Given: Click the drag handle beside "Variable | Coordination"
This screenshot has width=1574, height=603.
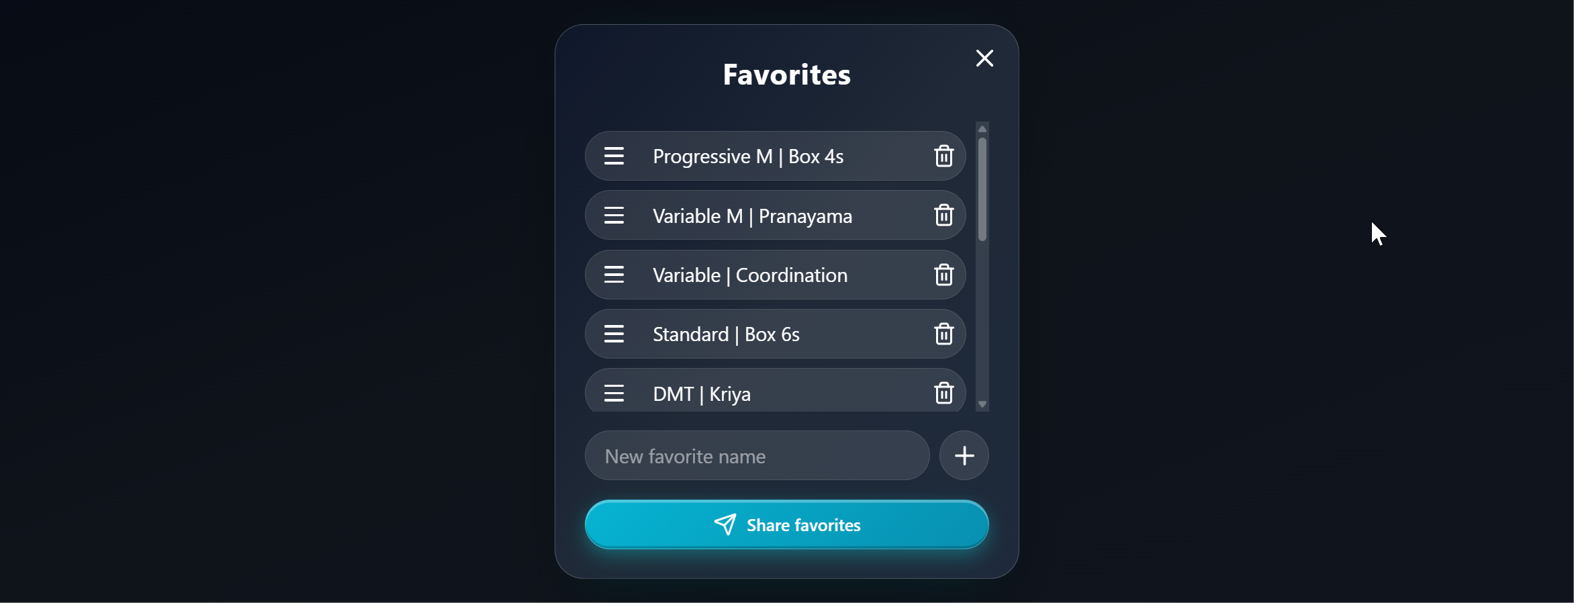Looking at the screenshot, I should point(614,274).
